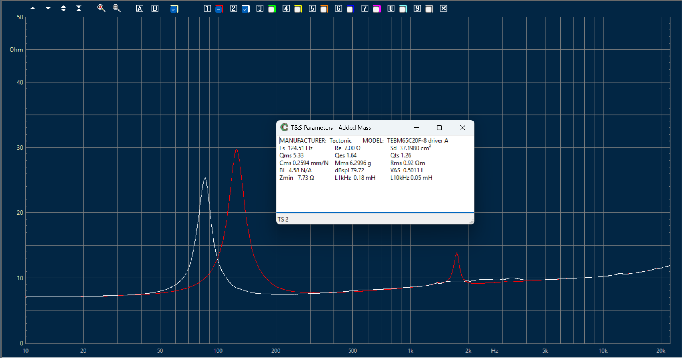Click the expand vertical range double-arrow icon
The height and width of the screenshot is (358, 682).
point(63,8)
